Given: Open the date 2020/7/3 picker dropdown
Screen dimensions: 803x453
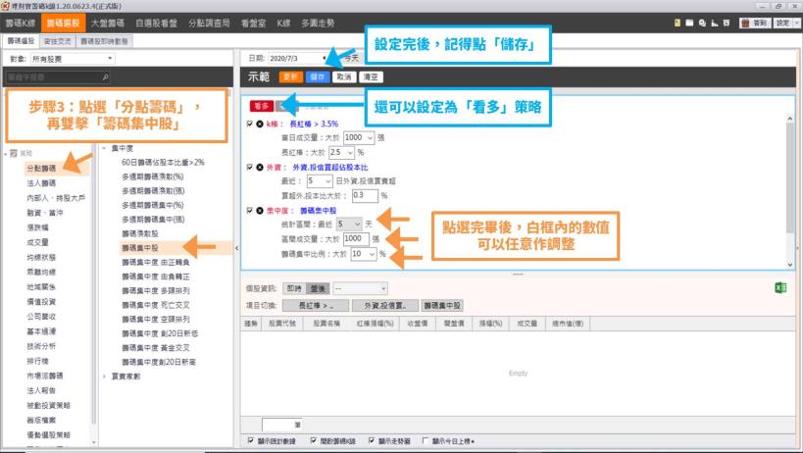Looking at the screenshot, I should click(x=324, y=59).
